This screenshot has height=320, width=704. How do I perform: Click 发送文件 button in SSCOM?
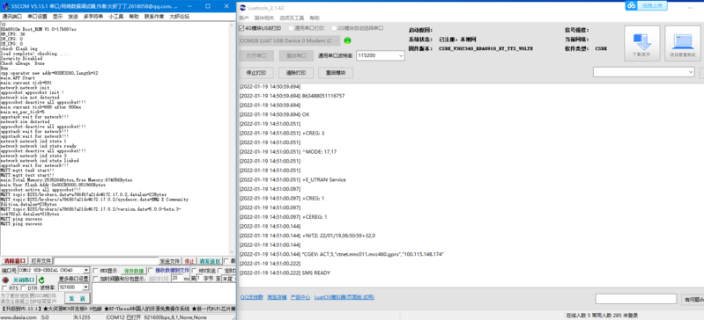click(170, 261)
